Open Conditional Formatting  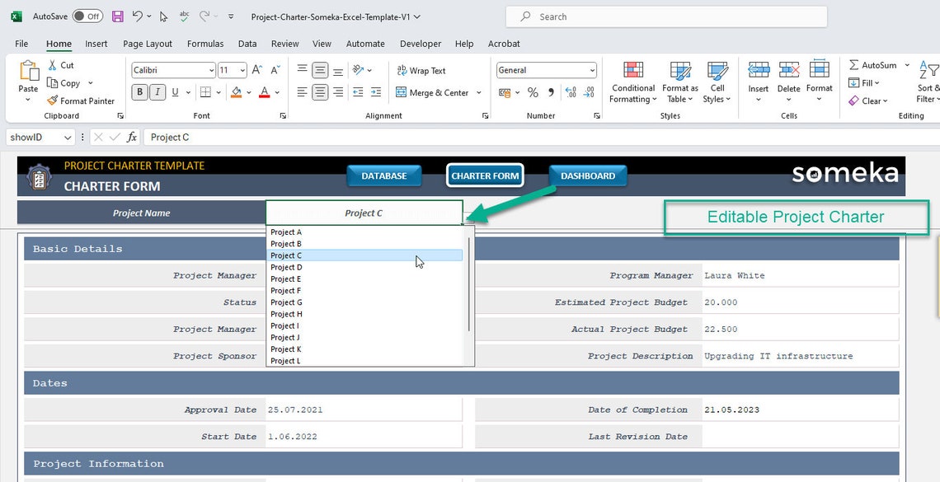tap(632, 82)
